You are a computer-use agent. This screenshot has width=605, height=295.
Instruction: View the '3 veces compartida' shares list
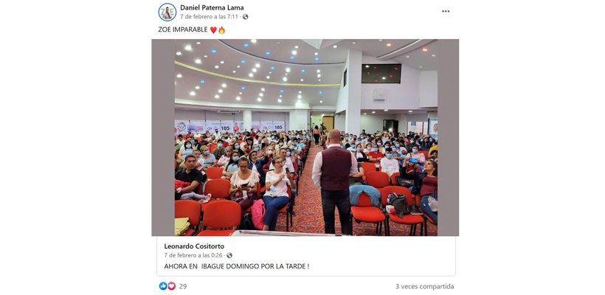[424, 286]
